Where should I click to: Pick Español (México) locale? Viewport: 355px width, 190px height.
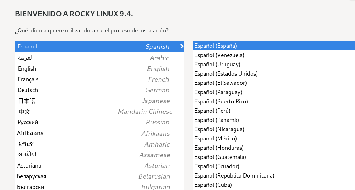274,138
